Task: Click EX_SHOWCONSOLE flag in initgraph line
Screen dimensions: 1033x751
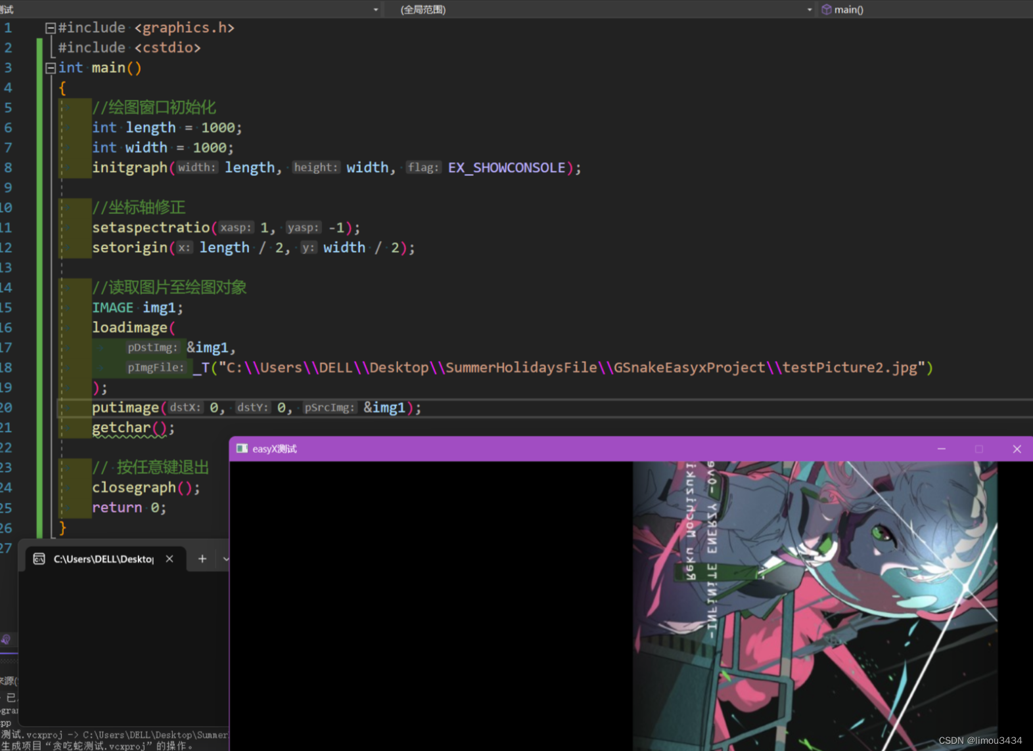Action: pyautogui.click(x=507, y=168)
